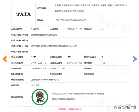Select the shared trademark value 否
Viewport: 139px width, 112px height.
pyautogui.click(x=102, y=57)
